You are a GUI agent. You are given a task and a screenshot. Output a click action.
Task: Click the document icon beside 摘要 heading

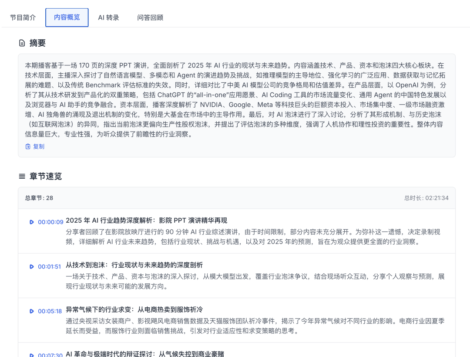point(21,43)
